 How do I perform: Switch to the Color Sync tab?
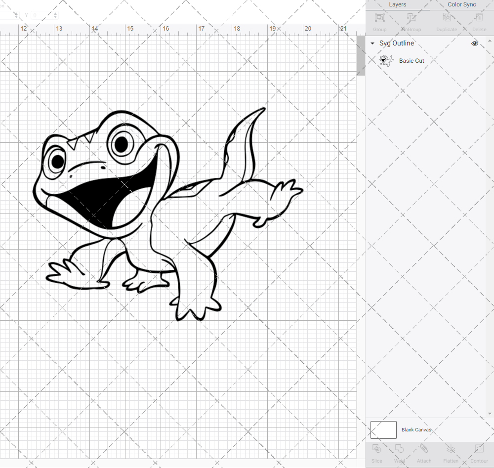(461, 5)
